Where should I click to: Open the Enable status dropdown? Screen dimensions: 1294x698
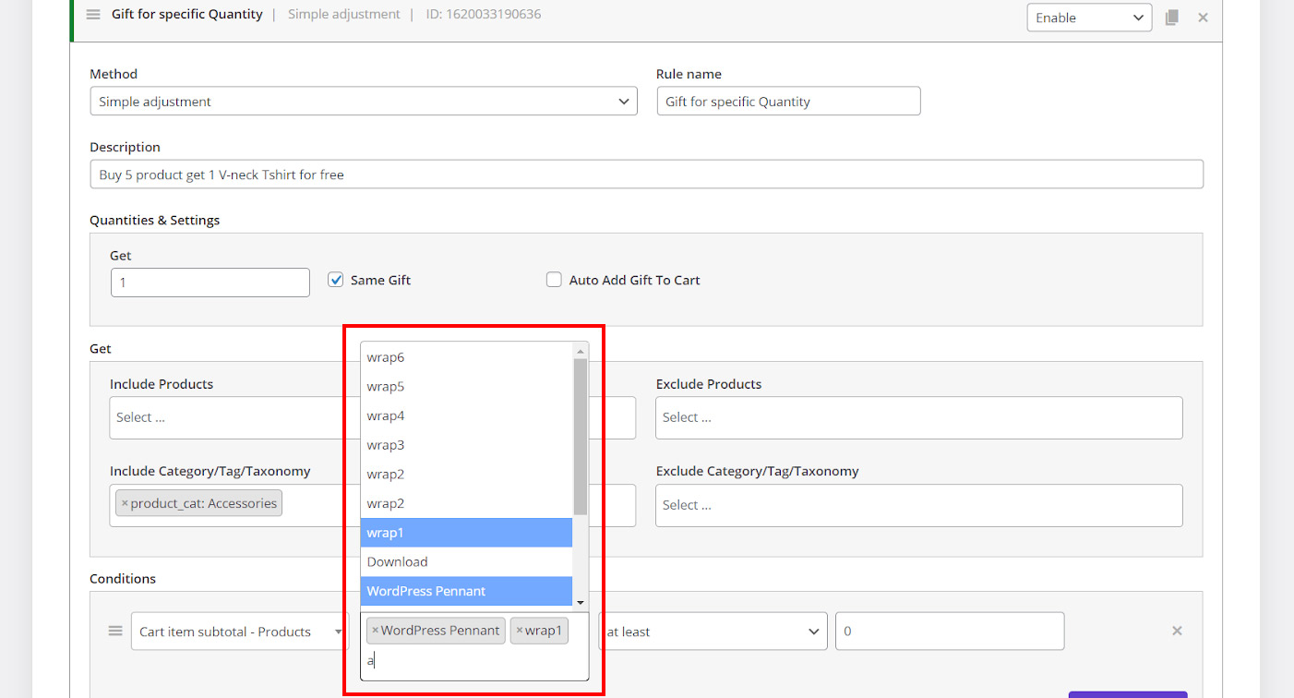(x=1088, y=18)
